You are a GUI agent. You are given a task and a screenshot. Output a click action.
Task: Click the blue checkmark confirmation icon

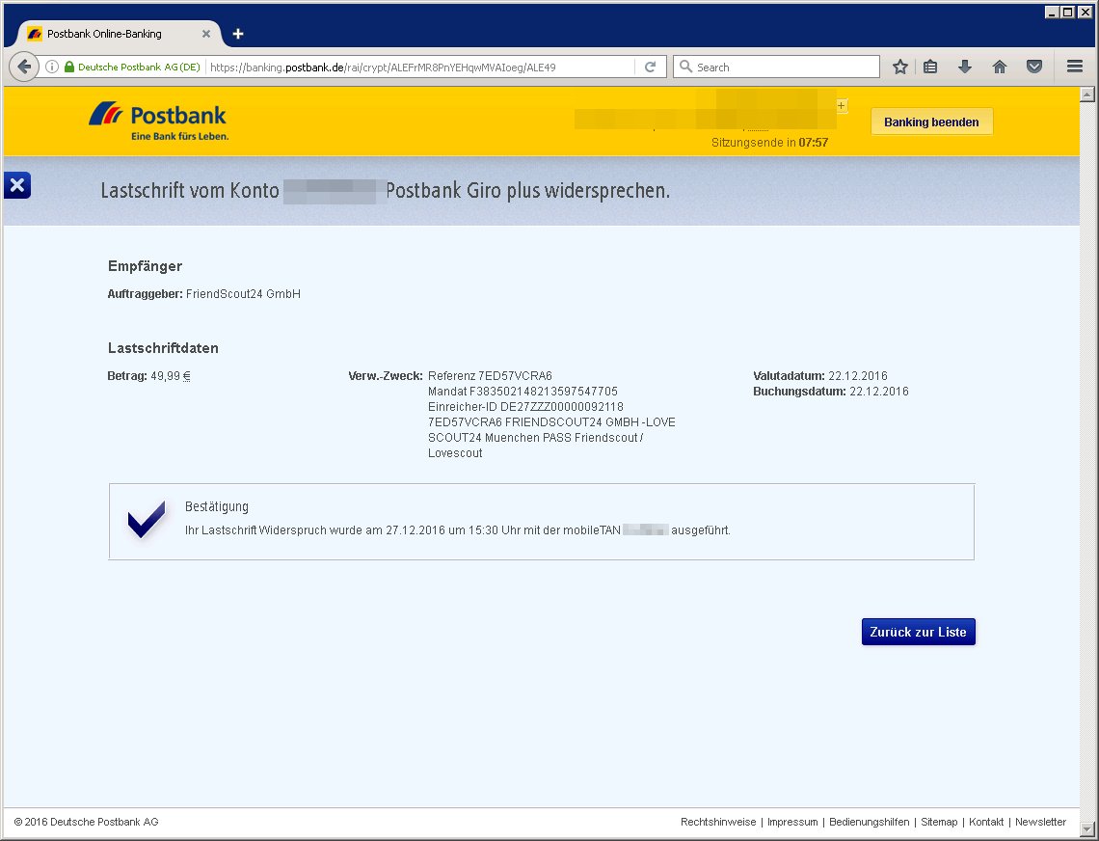(147, 520)
